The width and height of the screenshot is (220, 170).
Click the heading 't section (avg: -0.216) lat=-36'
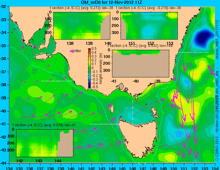pos(148,8)
